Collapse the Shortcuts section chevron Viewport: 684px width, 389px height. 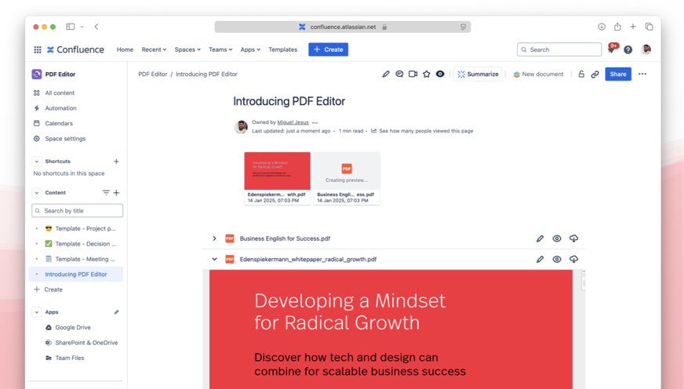tap(37, 162)
